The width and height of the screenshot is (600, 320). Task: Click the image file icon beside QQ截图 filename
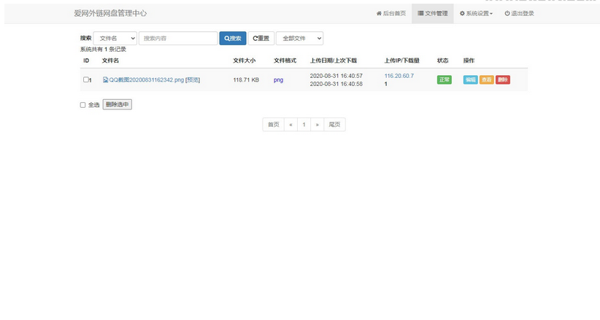[105, 80]
